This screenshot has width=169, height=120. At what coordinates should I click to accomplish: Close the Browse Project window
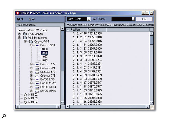tap(152, 13)
